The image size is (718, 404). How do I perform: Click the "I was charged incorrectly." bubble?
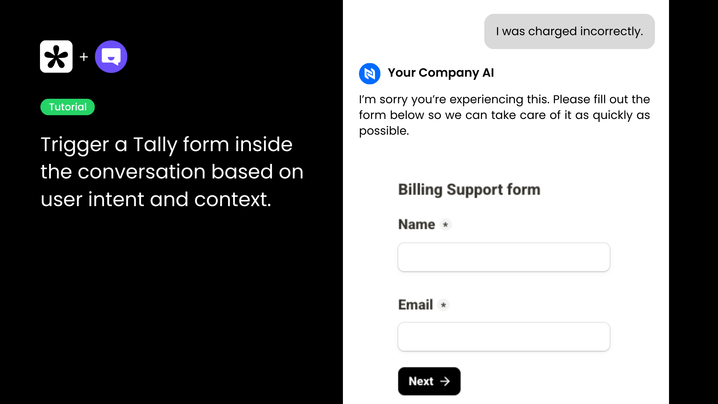click(x=569, y=31)
